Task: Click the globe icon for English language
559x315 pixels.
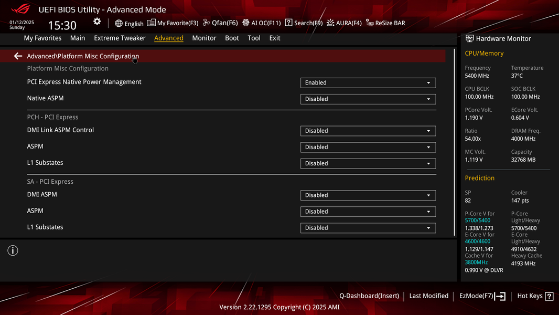Action: tap(119, 23)
